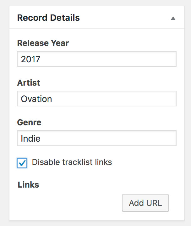This screenshot has height=226, width=191.
Task: Focus the Release Year input field
Action: [96, 59]
